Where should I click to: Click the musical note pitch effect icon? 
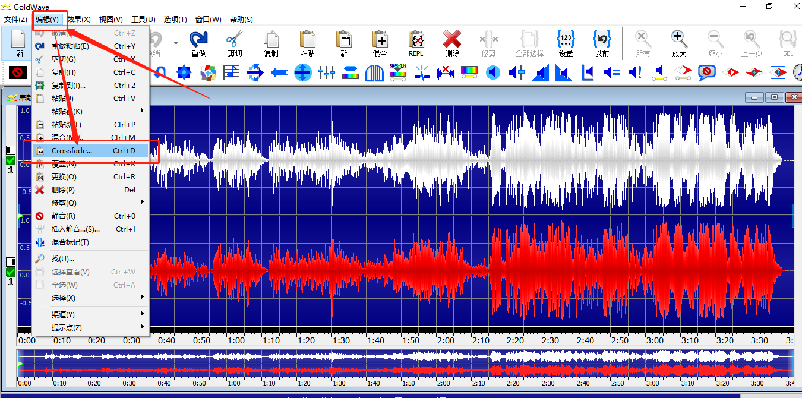coord(231,73)
